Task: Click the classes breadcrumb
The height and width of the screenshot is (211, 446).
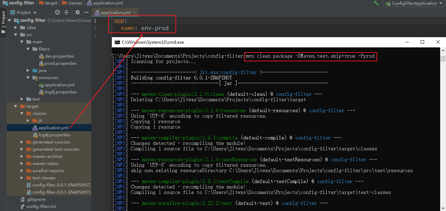Action: tap(72, 3)
